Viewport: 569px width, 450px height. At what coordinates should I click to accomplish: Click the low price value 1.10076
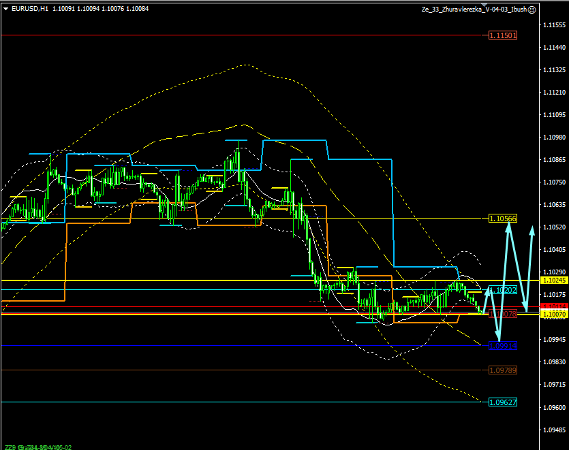(x=112, y=9)
